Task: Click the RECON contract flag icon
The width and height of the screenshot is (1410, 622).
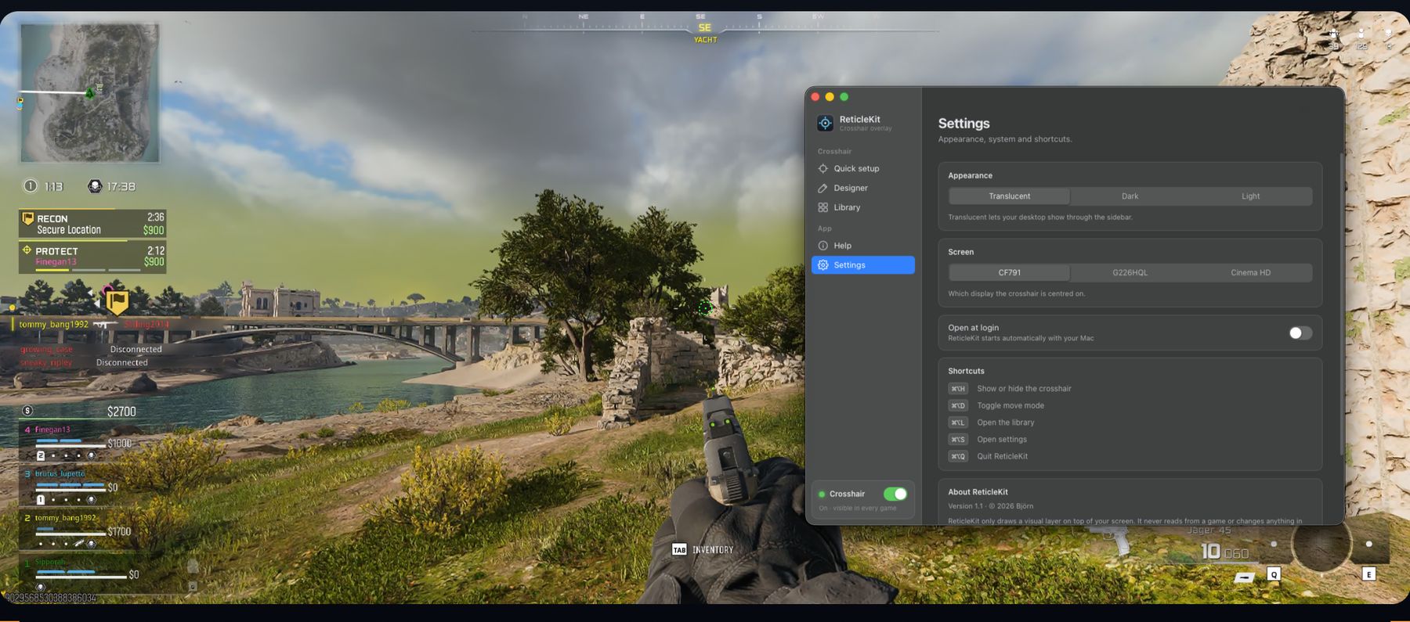Action: point(27,218)
